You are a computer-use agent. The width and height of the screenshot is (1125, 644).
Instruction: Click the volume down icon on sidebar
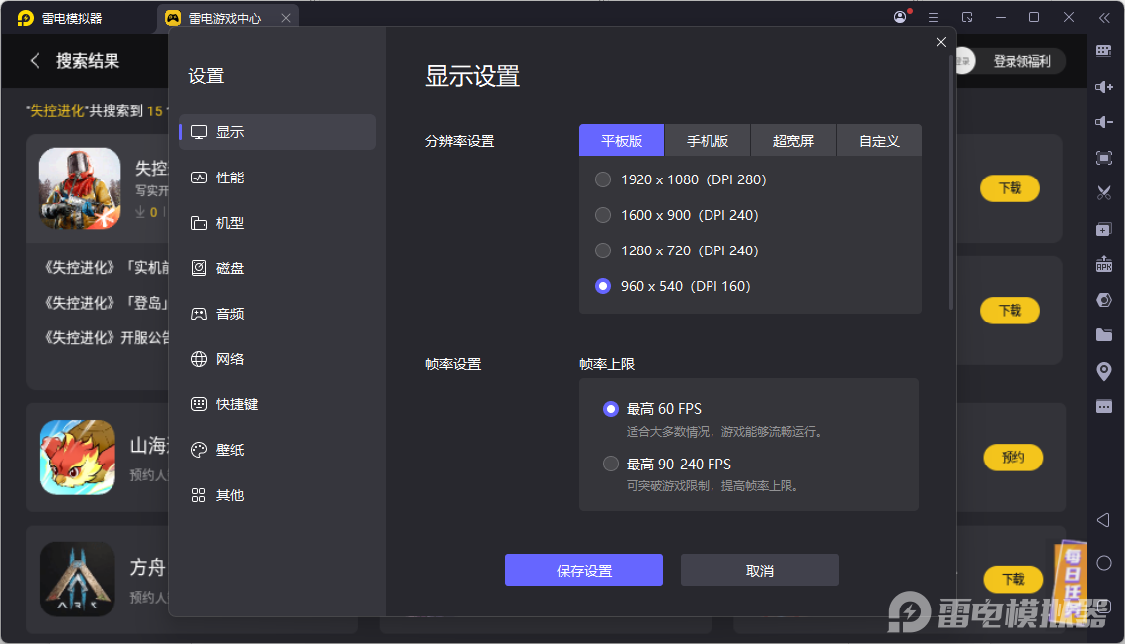[x=1103, y=121]
